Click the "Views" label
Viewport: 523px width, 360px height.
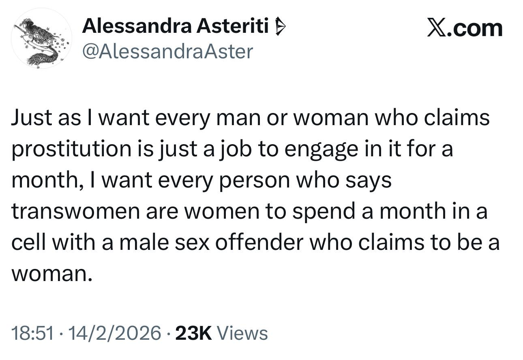[x=242, y=333]
